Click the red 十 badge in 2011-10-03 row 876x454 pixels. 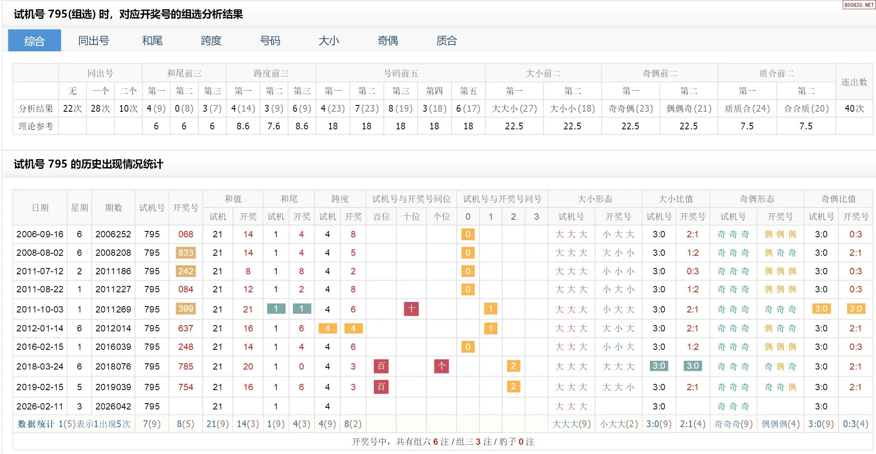click(x=411, y=309)
